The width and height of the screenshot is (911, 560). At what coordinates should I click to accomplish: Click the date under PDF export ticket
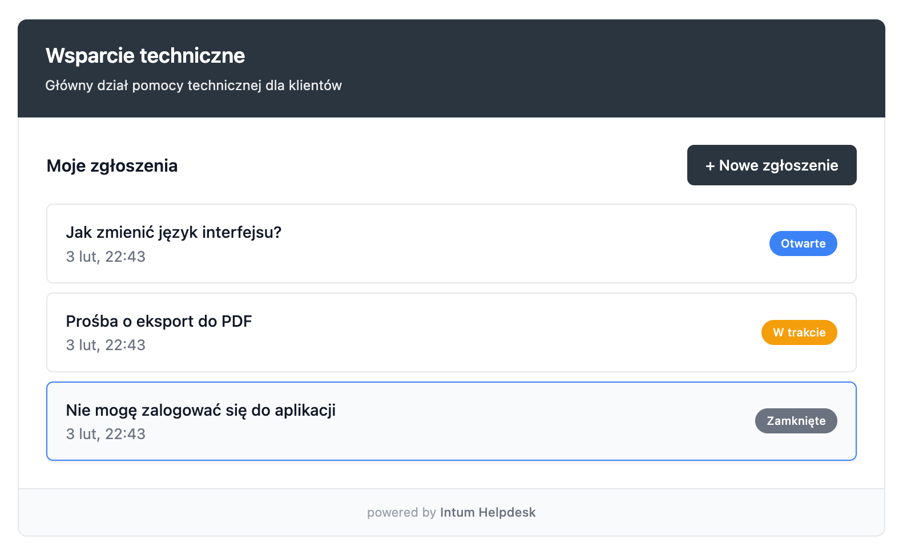coord(106,345)
